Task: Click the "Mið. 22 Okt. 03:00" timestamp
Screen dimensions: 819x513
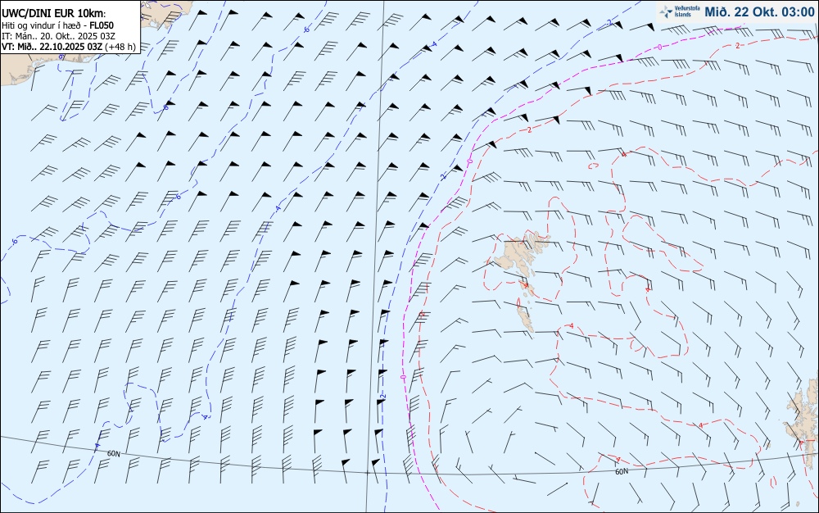Action: [759, 12]
